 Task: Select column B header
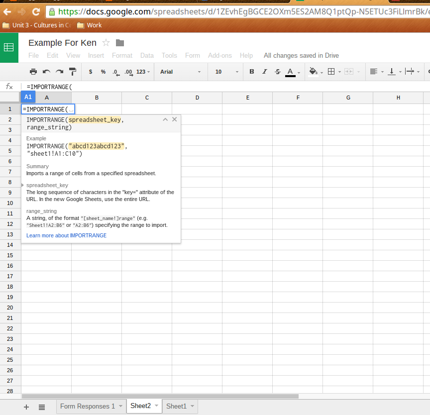[97, 98]
